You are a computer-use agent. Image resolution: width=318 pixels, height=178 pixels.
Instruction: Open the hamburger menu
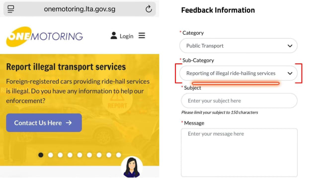142,36
